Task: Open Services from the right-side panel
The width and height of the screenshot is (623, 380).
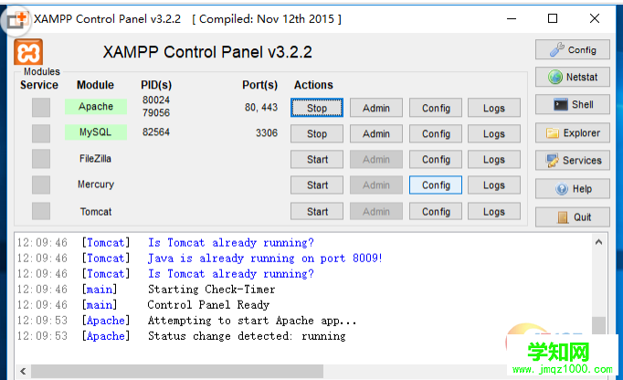Action: pyautogui.click(x=572, y=160)
